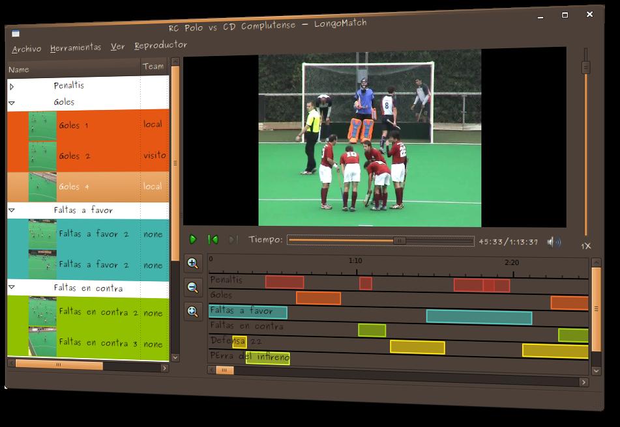Screen dimensions: 620x427
Task: Click the Team column header
Action: click(154, 66)
